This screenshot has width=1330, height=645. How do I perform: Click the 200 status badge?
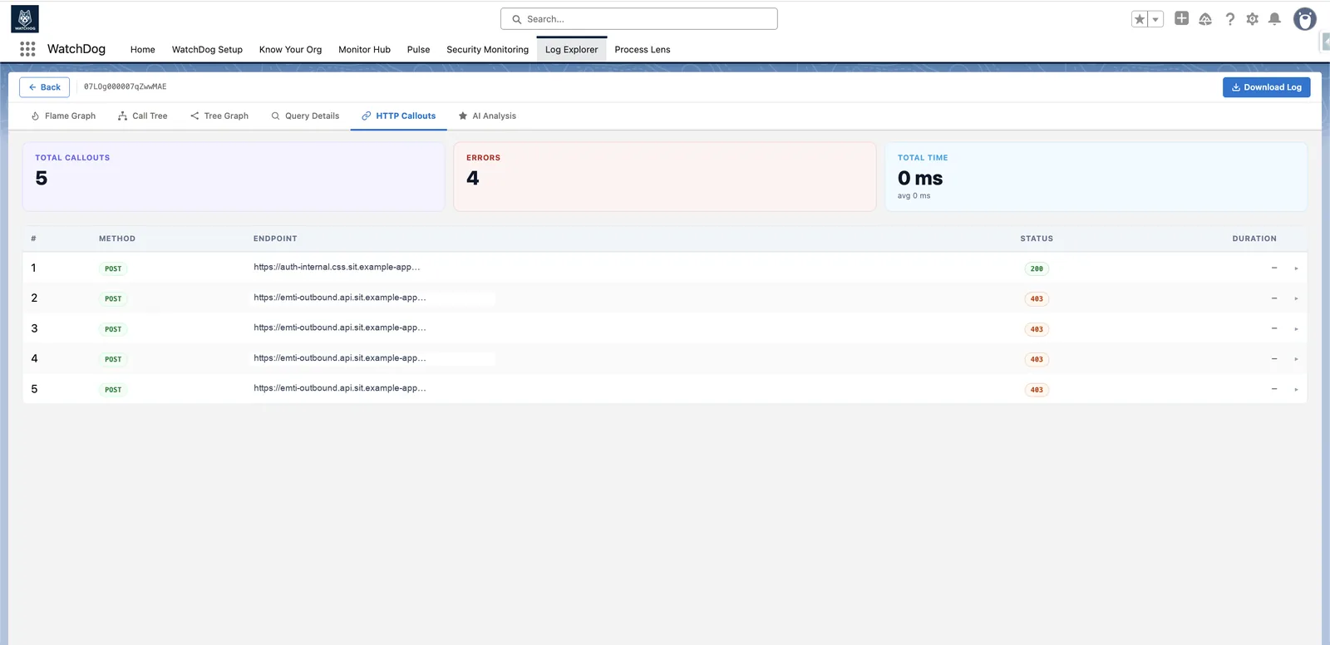click(1037, 268)
